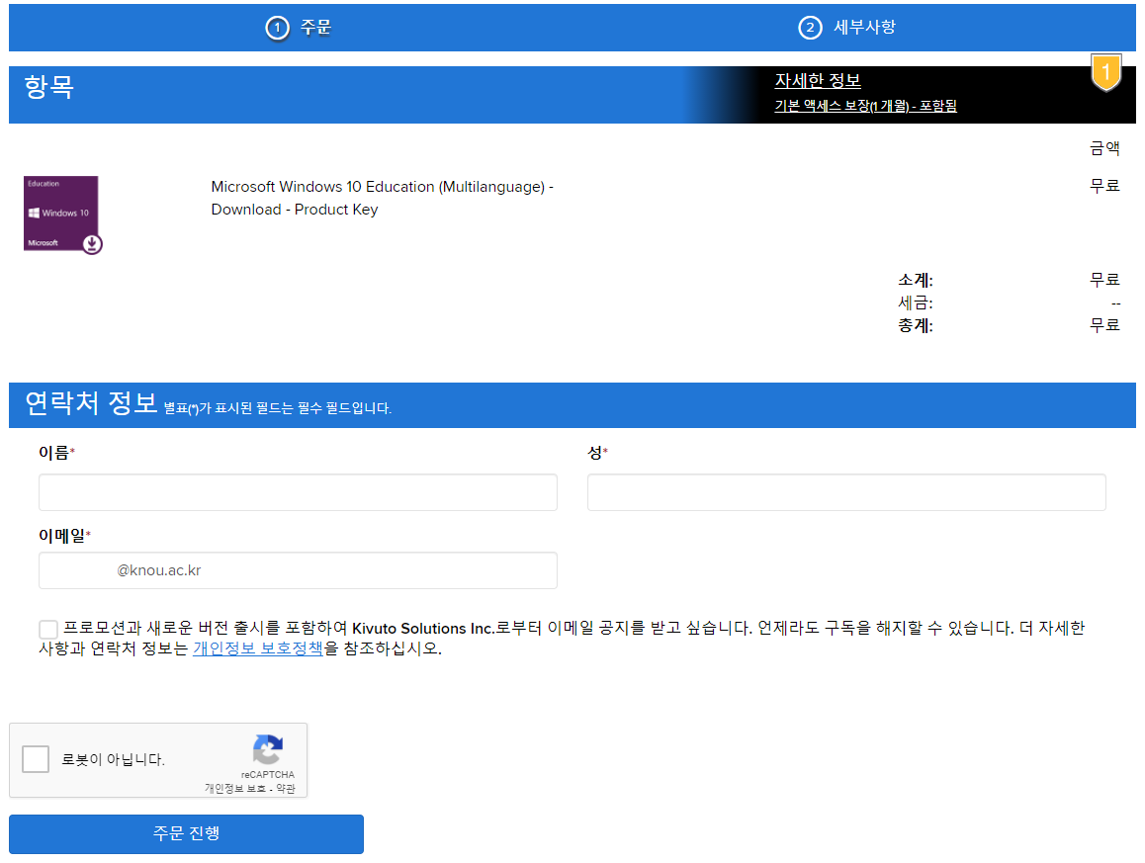Click the step 1 circle icon
This screenshot has height=863, width=1145.
(277, 29)
